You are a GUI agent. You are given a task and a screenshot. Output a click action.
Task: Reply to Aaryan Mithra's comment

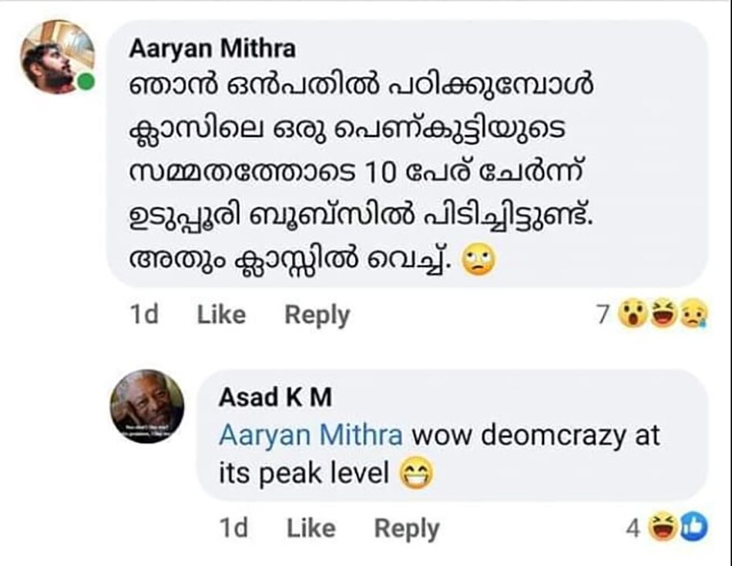318,315
